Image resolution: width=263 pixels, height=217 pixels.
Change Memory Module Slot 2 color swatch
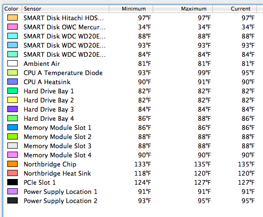coord(13,137)
